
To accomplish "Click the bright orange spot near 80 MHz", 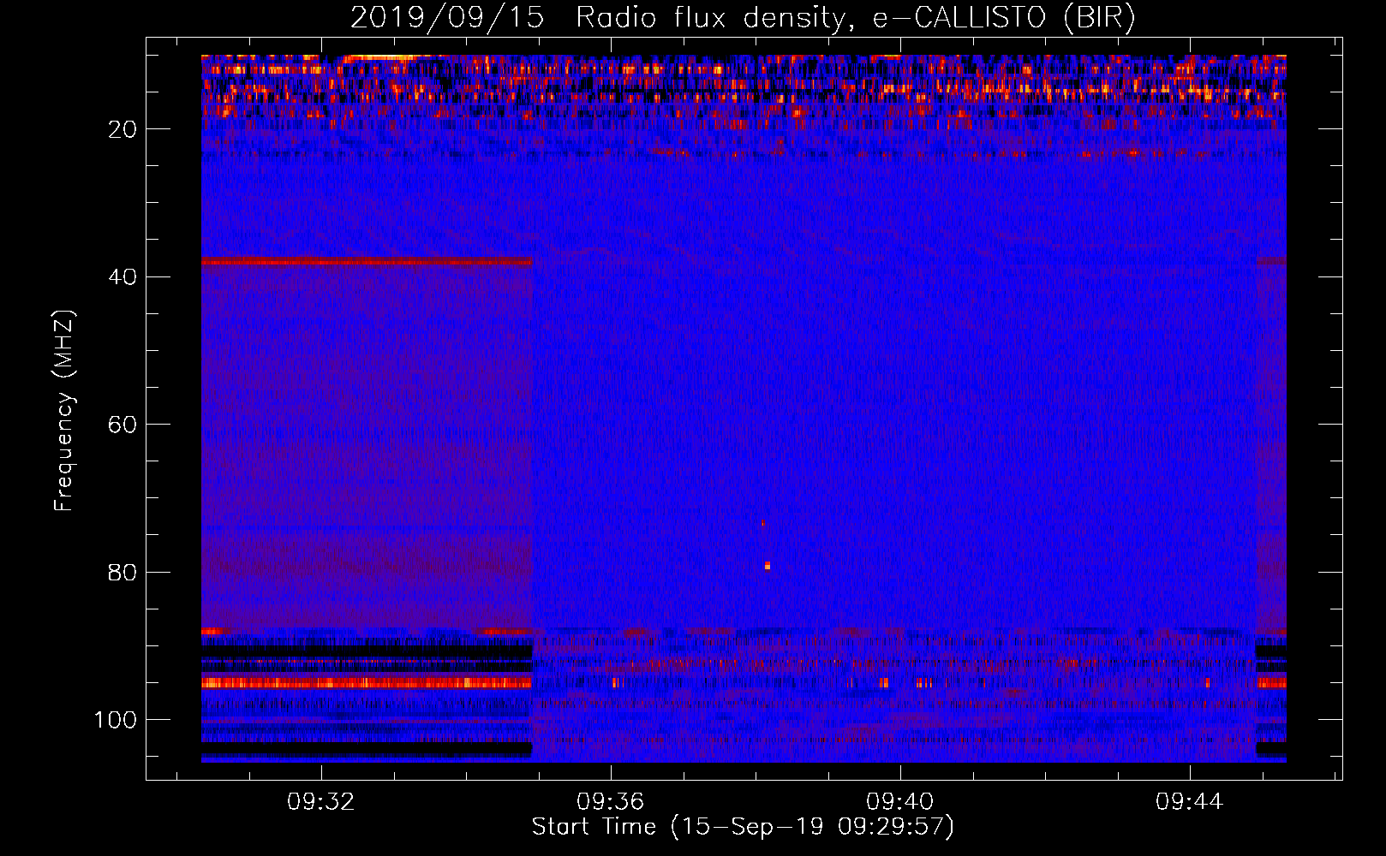I will pos(768,566).
